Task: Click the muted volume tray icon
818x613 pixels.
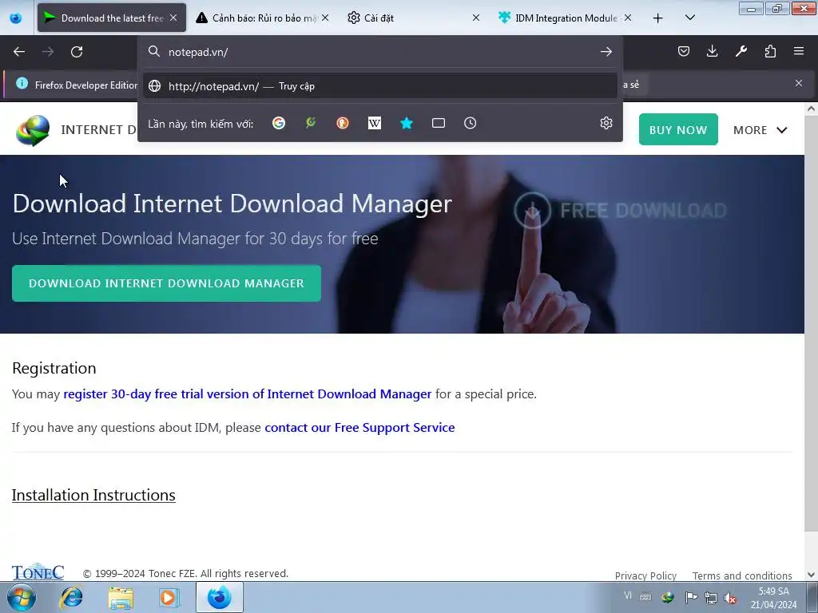Action: [x=730, y=598]
